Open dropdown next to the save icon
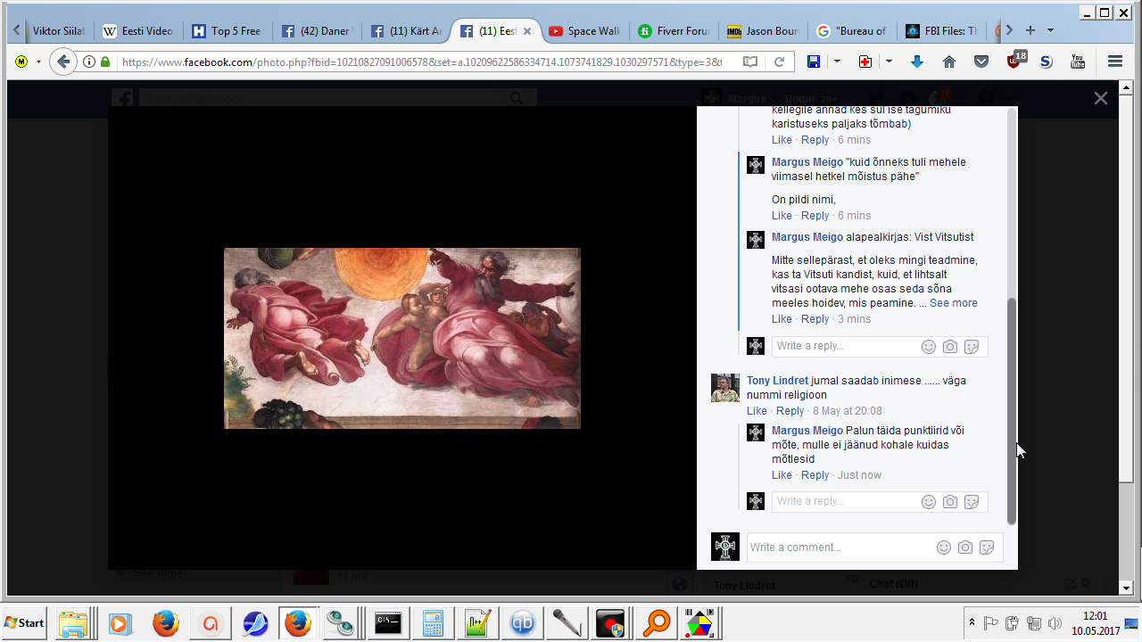Viewport: 1142px width, 642px height. click(837, 62)
